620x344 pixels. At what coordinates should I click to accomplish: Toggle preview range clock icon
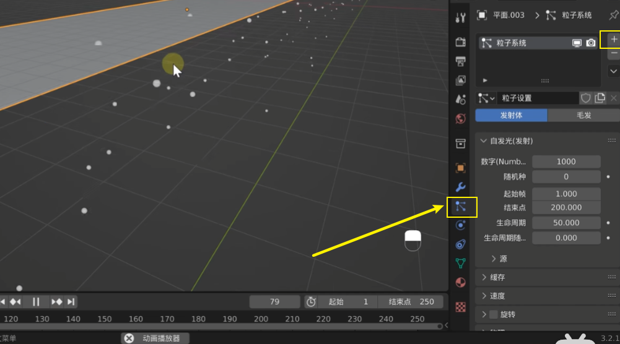tap(311, 302)
